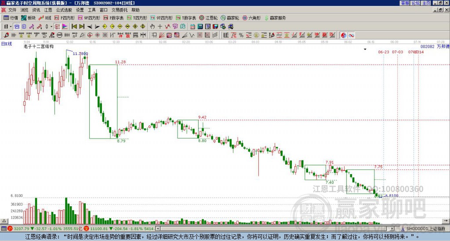Click the 板块 toolbar button
This screenshot has height=241, width=450.
[28, 18]
